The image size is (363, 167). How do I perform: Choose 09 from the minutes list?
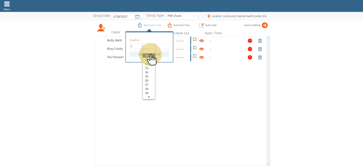click(x=147, y=93)
